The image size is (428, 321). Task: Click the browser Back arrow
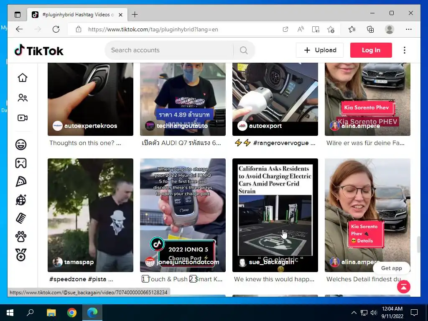[19, 29]
